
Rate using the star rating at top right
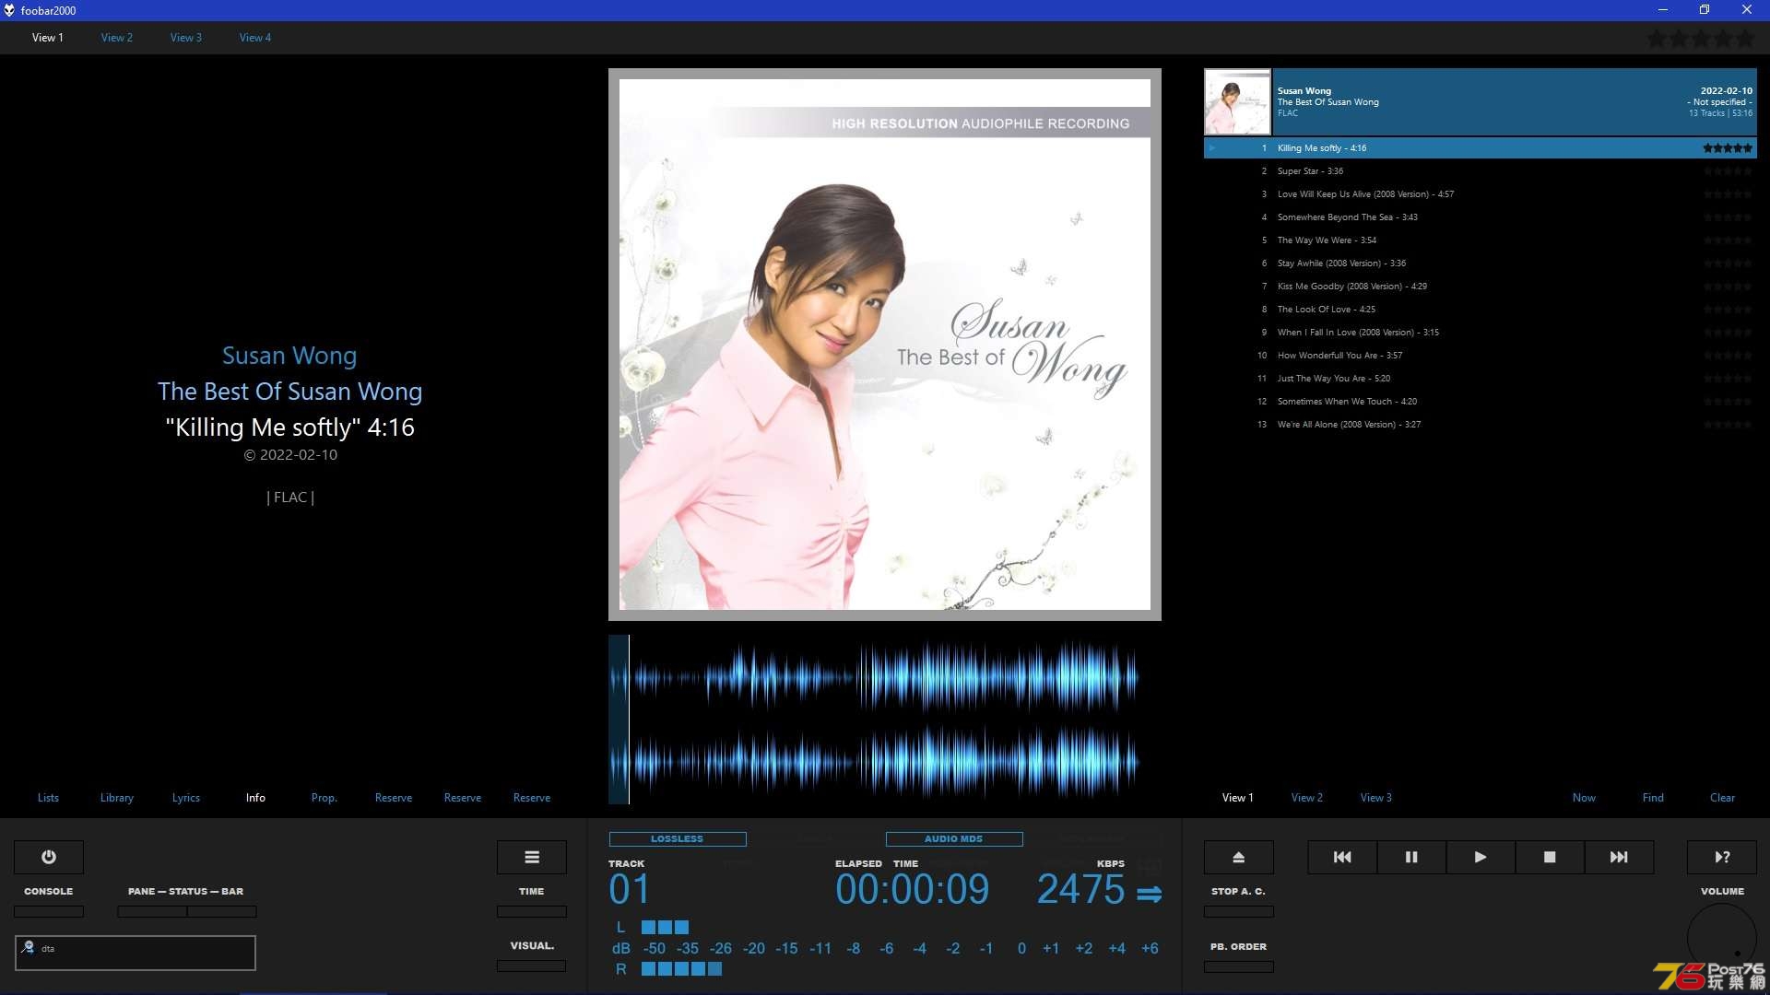pyautogui.click(x=1701, y=39)
